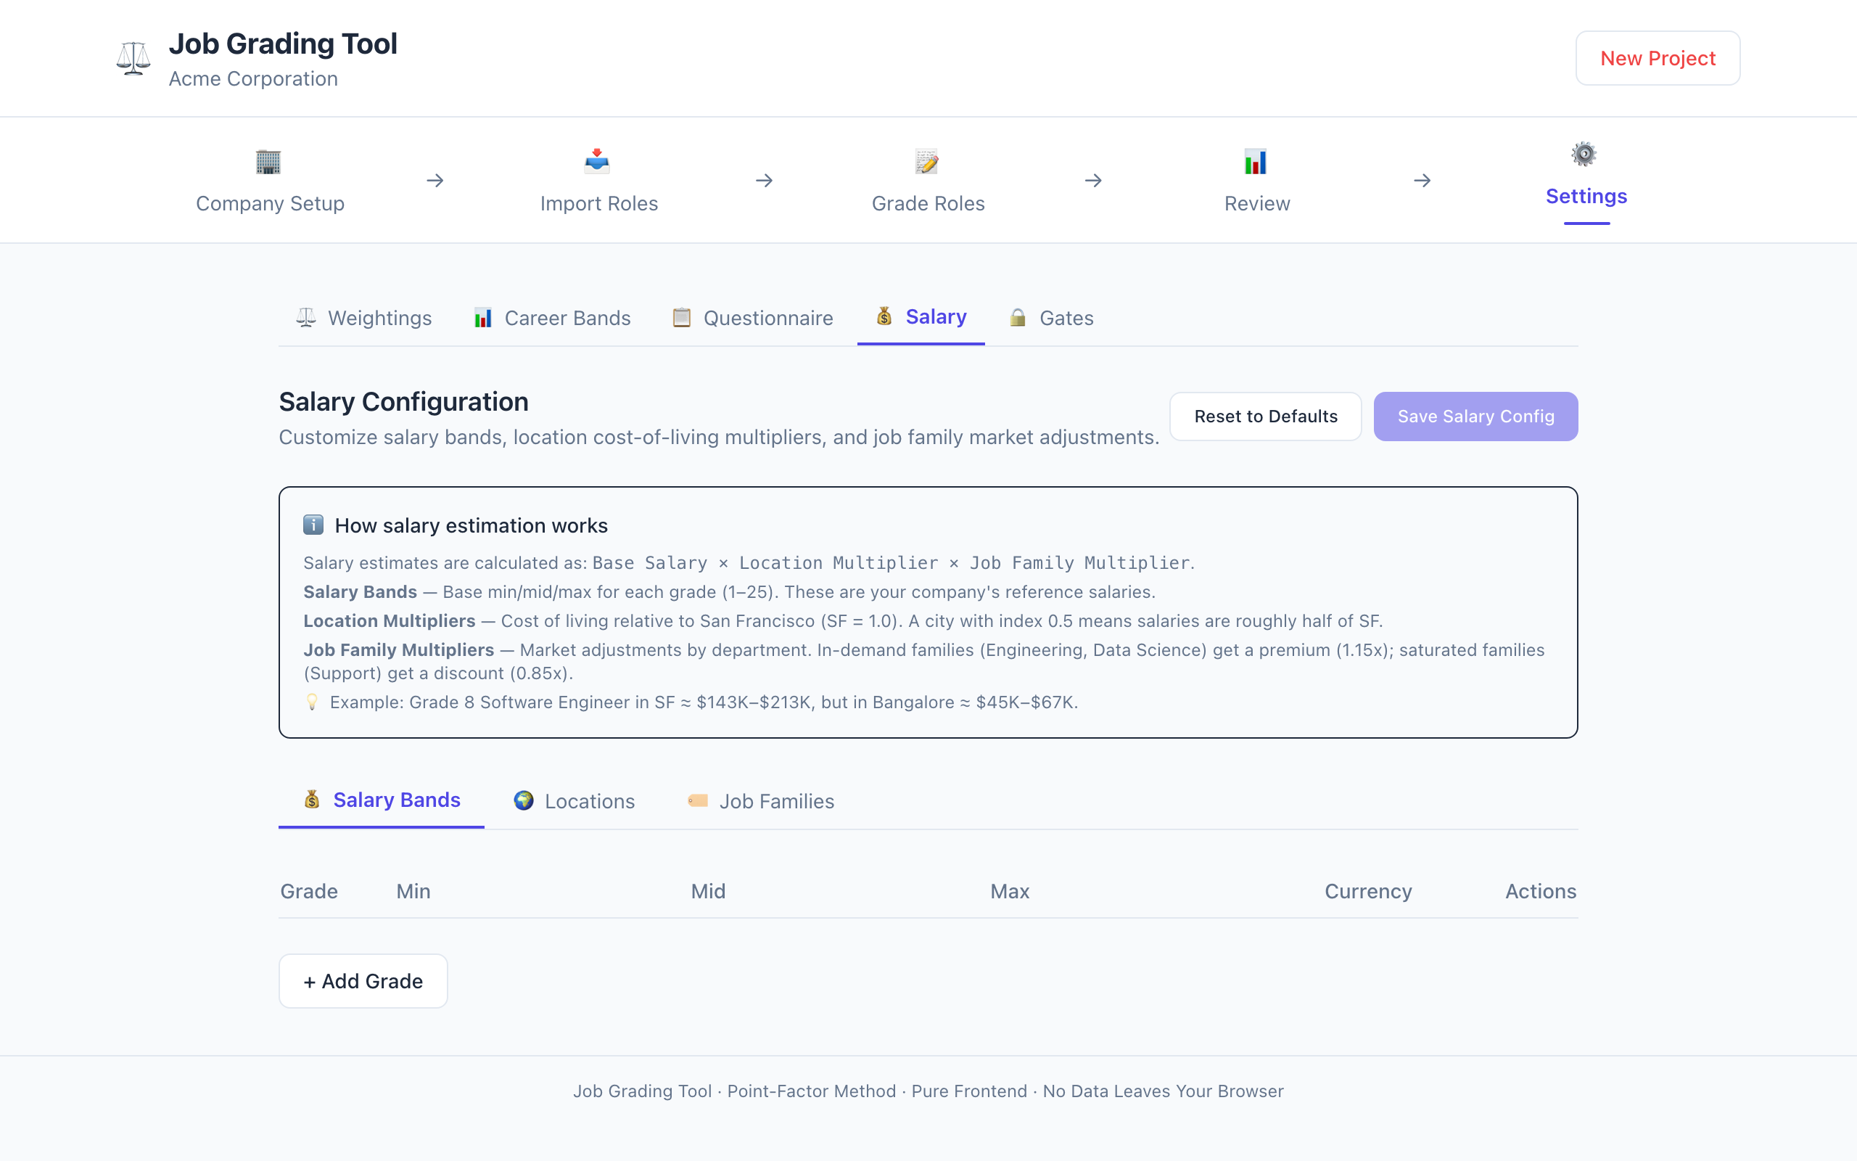Click the Job Grading Tool title
Screen dimensions: 1857x1161
[x=283, y=44]
